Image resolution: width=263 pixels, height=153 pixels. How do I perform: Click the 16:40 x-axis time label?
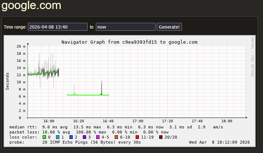point(108,121)
